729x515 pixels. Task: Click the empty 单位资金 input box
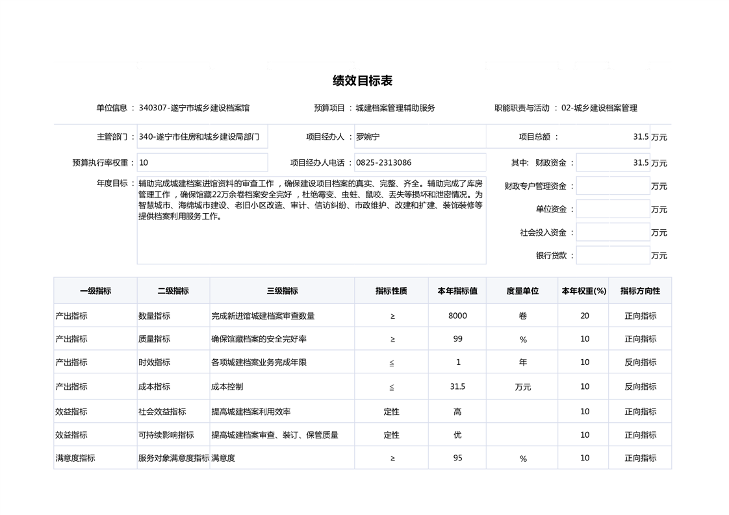(613, 209)
